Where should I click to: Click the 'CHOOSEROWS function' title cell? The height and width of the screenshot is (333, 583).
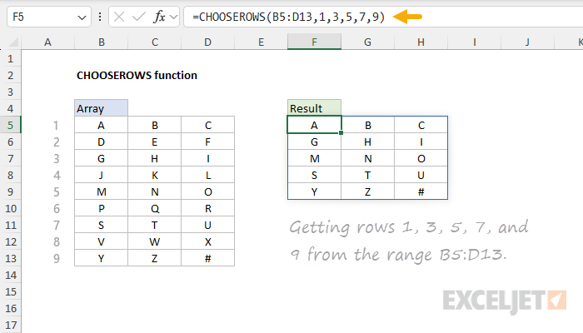(x=137, y=76)
